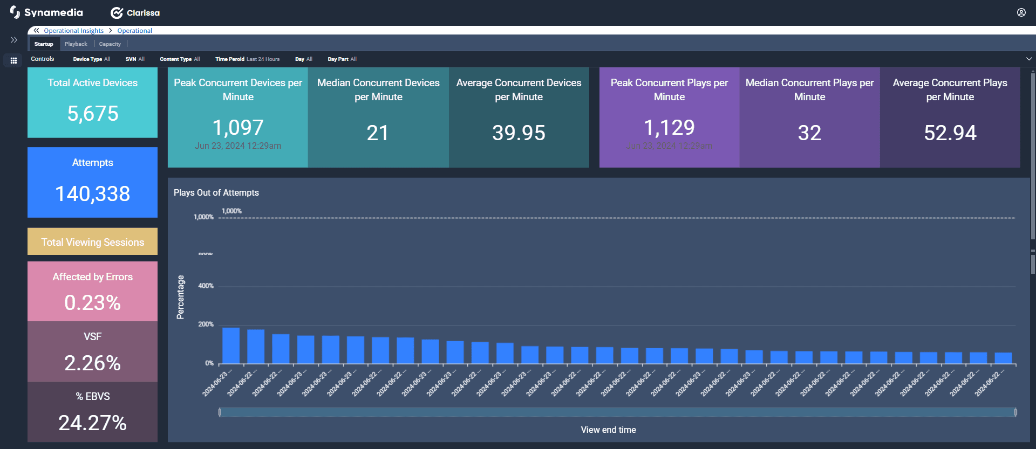Go to Operational Insights breadcrumb link
Image resolution: width=1036 pixels, height=449 pixels.
(x=73, y=31)
